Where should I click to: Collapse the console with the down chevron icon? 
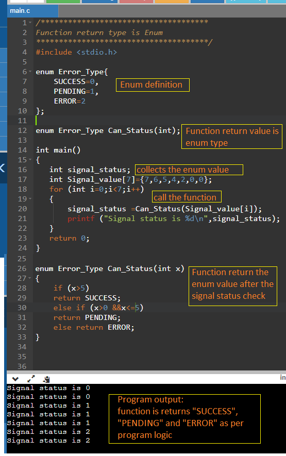click(x=15, y=379)
